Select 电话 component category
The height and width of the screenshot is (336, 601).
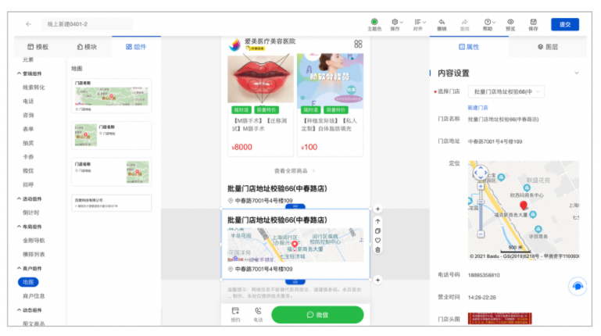28,101
